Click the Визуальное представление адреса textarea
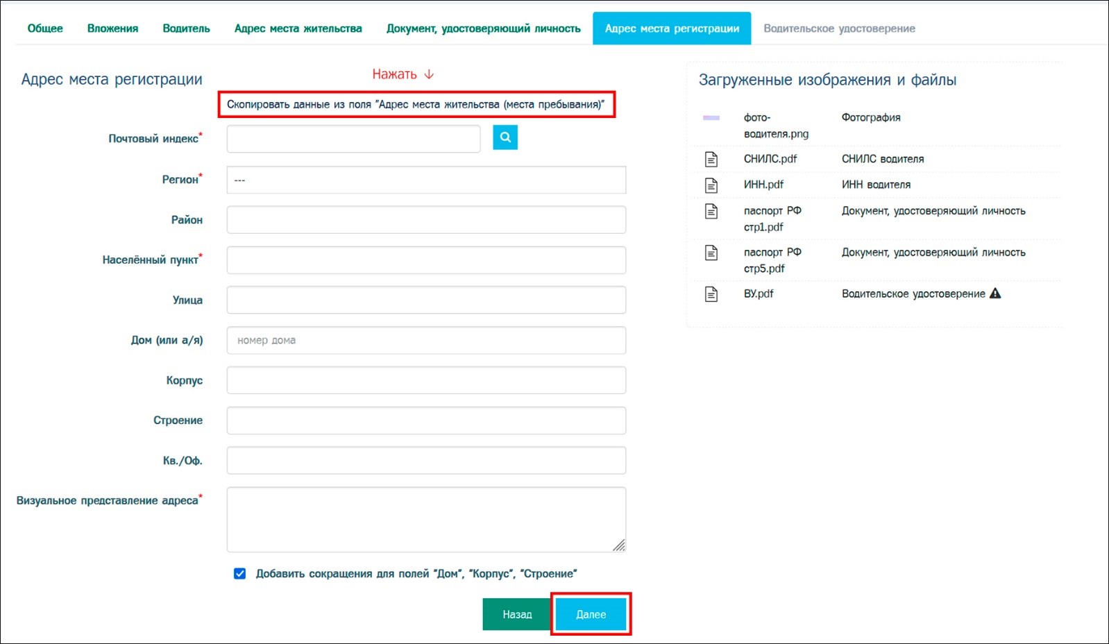This screenshot has height=644, width=1109. pyautogui.click(x=426, y=520)
